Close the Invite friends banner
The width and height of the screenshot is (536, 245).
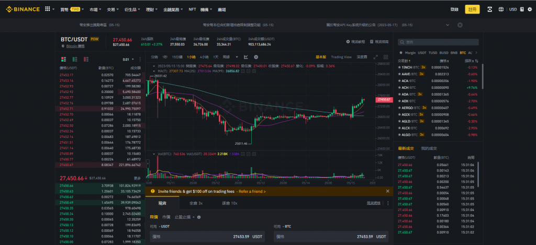[387, 191]
